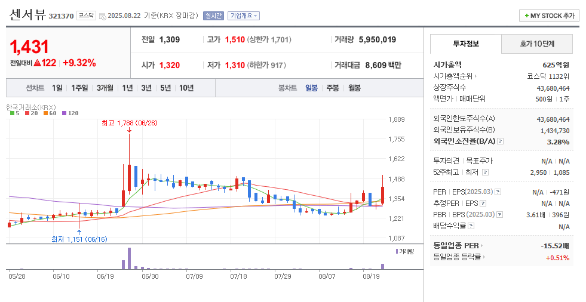This screenshot has height=302, width=586.
Task: Switch to the 투자정보 tab
Action: coord(466,44)
